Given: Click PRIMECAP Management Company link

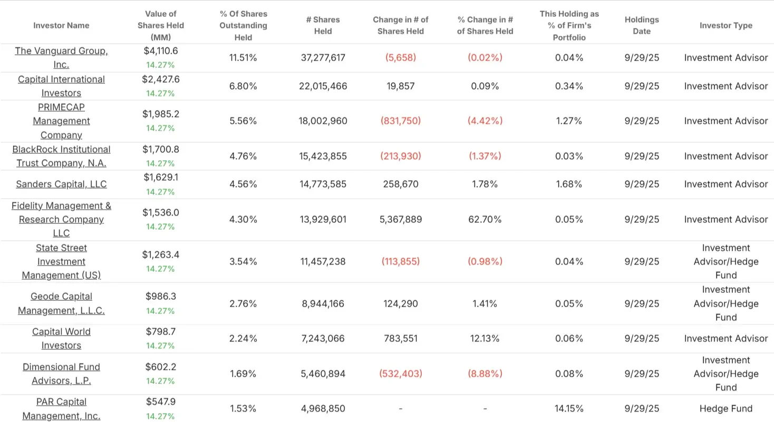Looking at the screenshot, I should pyautogui.click(x=61, y=121).
